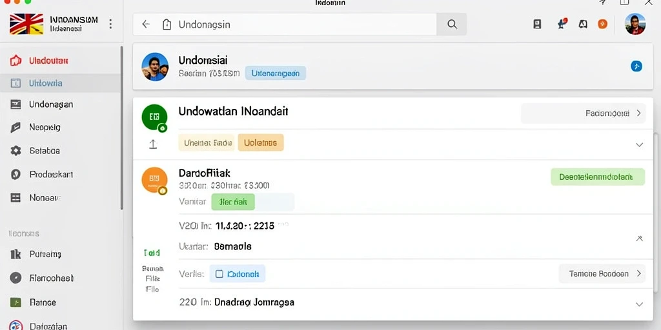Tick the Kadonek checkbox
The image size is (661, 330).
pos(219,274)
